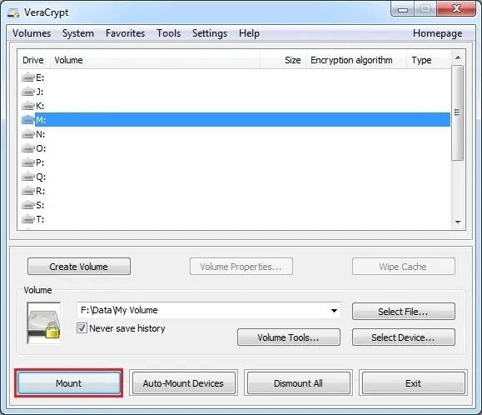482x415 pixels.
Task: Open the Tools menu
Action: pos(168,33)
